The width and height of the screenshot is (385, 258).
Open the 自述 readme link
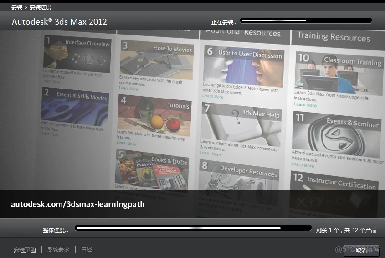point(87,249)
